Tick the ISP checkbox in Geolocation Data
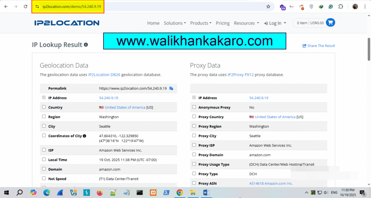This screenshot has height=198, width=371. 44,150
